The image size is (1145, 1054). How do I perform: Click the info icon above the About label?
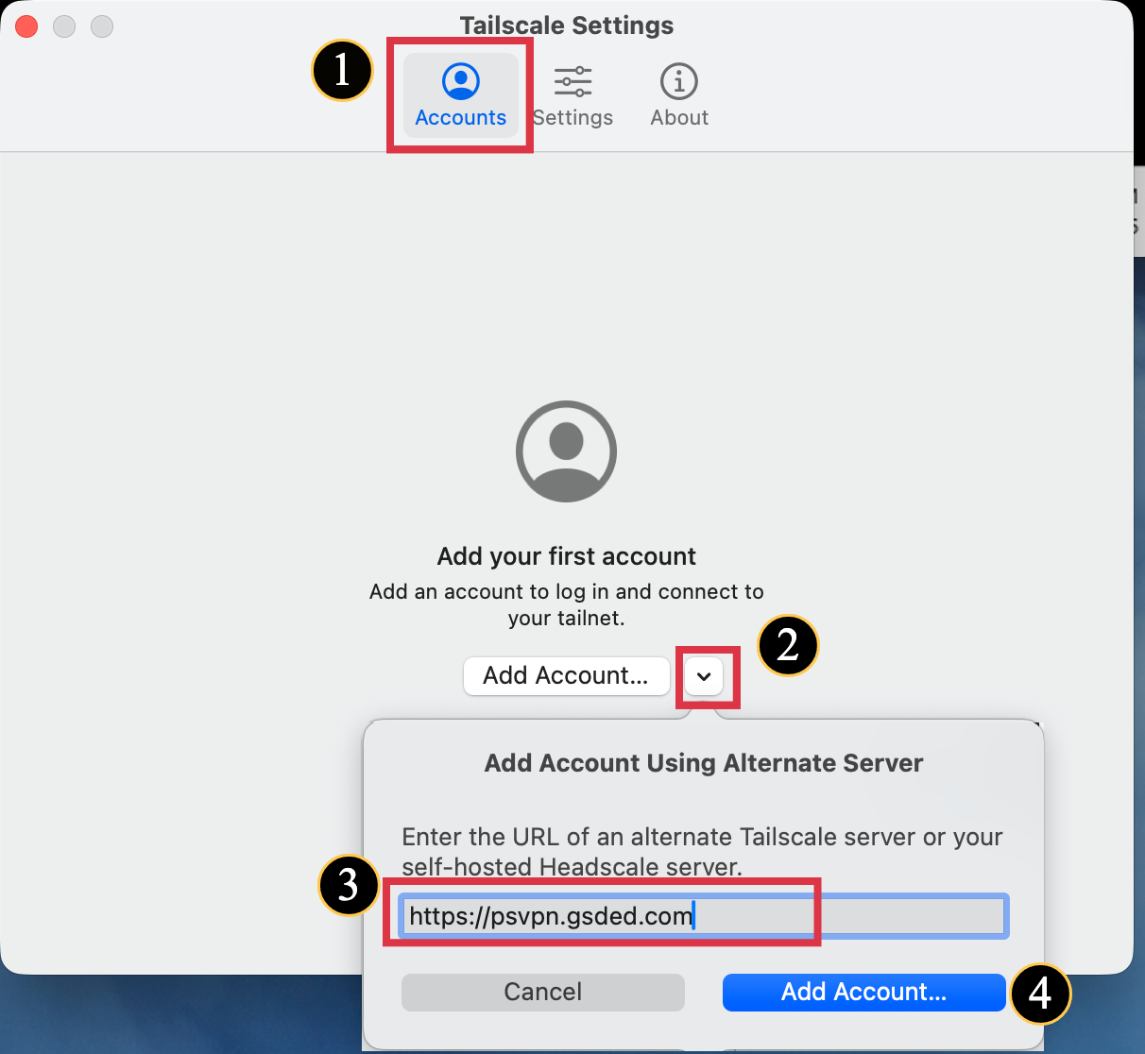tap(678, 81)
